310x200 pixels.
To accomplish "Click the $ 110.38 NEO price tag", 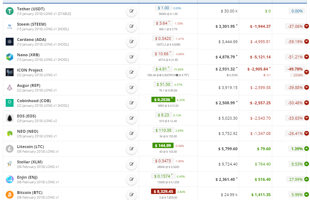I will (163, 130).
